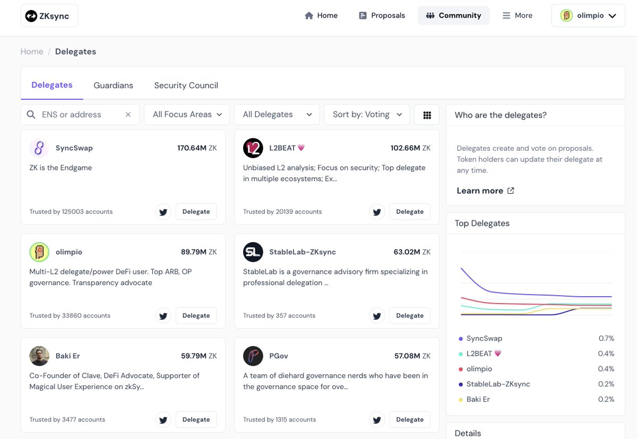Viewport: 637px width, 439px height.
Task: Click the yellow Baki Er legend dot
Action: pyautogui.click(x=460, y=400)
